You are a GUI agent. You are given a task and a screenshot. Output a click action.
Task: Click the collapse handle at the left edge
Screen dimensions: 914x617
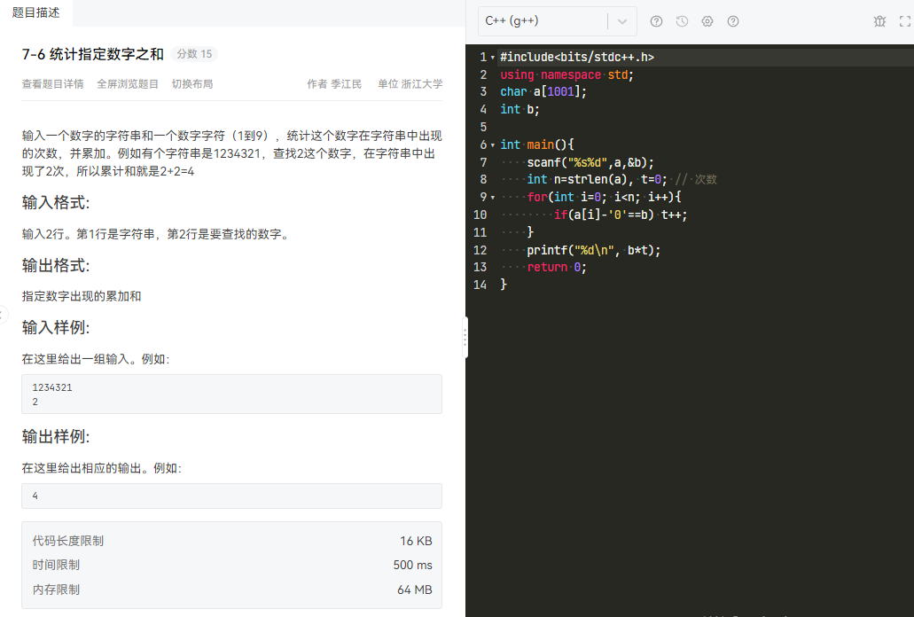[3, 316]
